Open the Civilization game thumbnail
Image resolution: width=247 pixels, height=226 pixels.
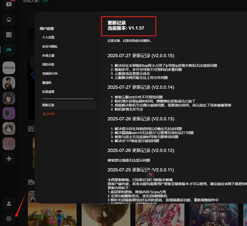[106, 215]
